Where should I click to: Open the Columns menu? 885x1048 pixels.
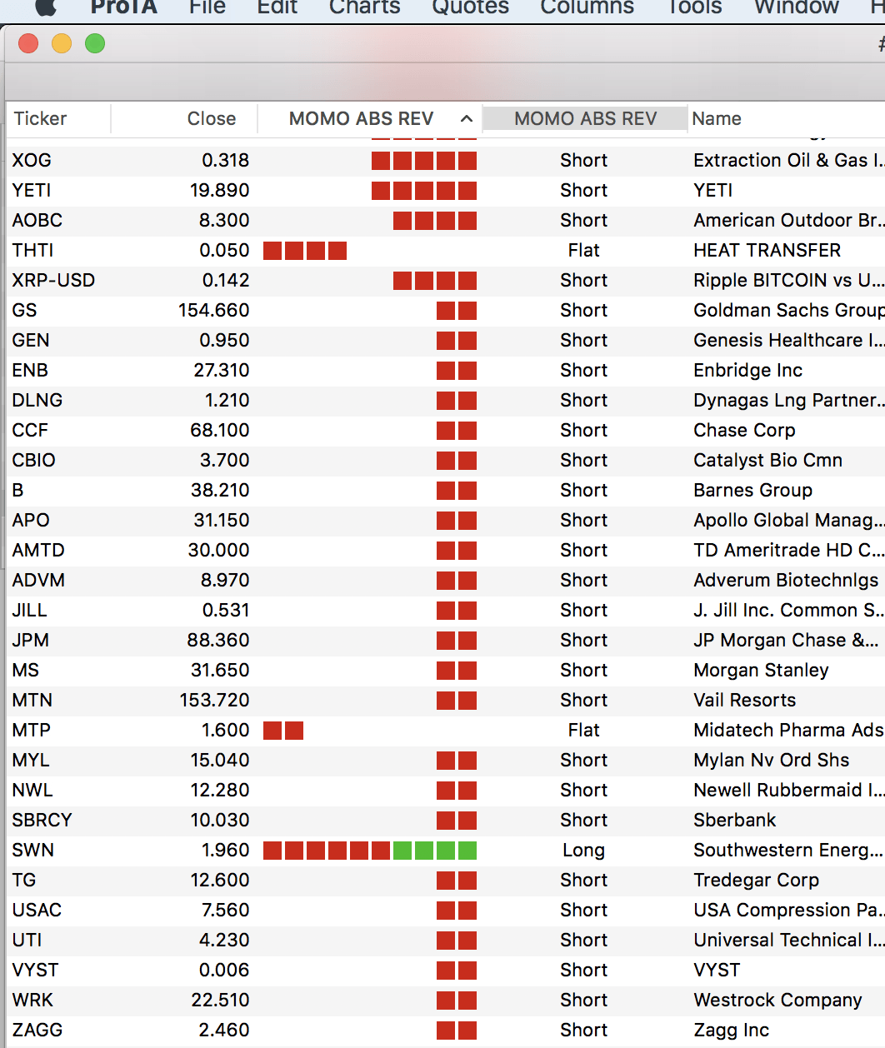587,7
